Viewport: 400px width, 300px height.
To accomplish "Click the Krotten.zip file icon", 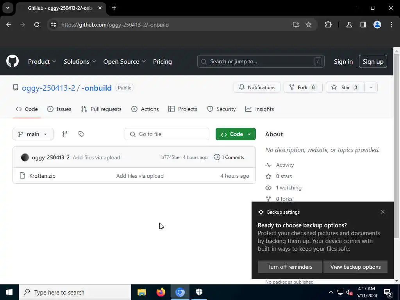I will coord(22,175).
